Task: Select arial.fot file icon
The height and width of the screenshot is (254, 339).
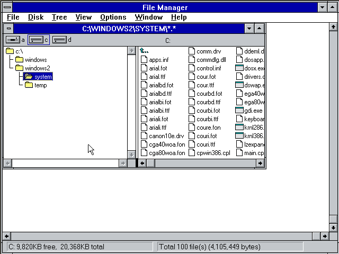Action: pos(144,68)
